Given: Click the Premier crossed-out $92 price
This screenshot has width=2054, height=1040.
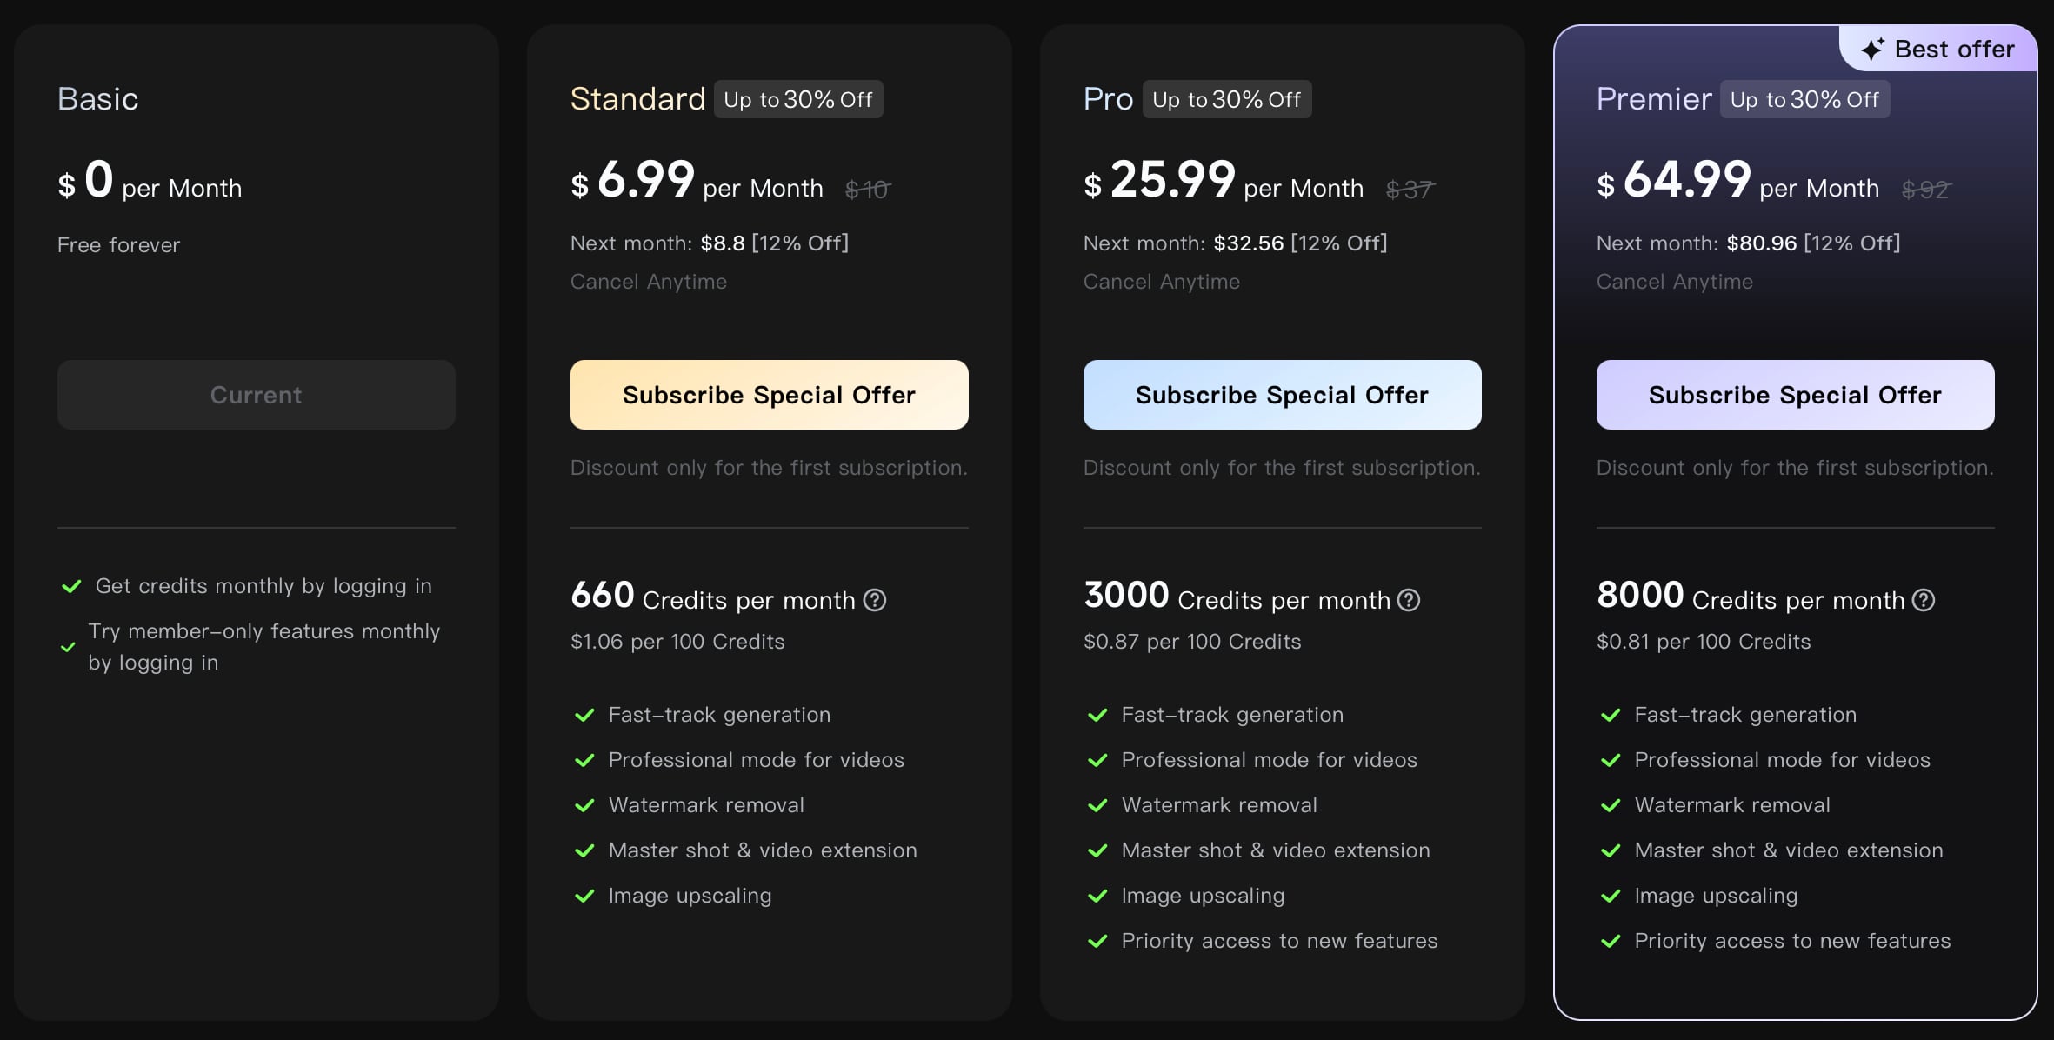Looking at the screenshot, I should [x=1926, y=189].
